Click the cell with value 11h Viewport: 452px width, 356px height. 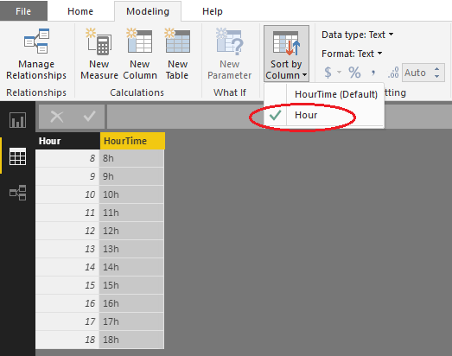click(131, 213)
